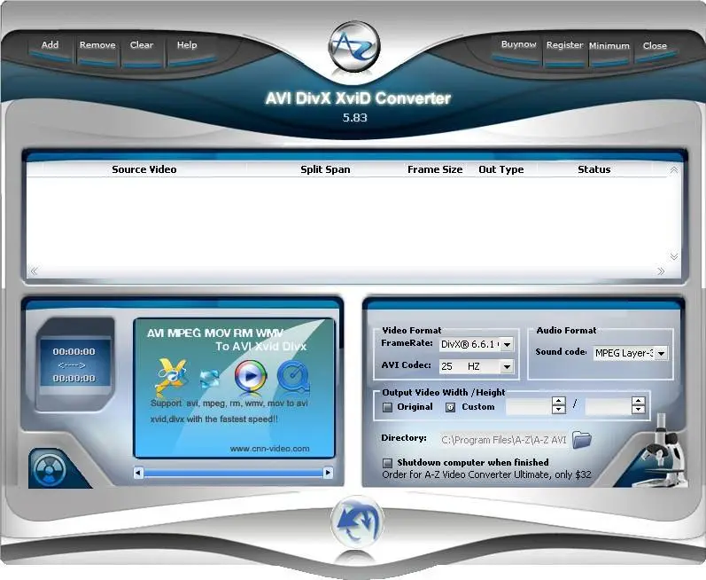Click the microscope icon
This screenshot has width=706, height=580.
pyautogui.click(x=664, y=451)
